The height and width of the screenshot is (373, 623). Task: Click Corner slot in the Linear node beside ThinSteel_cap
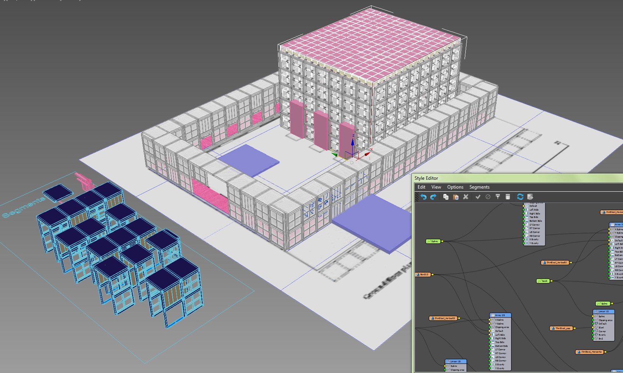tap(603, 331)
